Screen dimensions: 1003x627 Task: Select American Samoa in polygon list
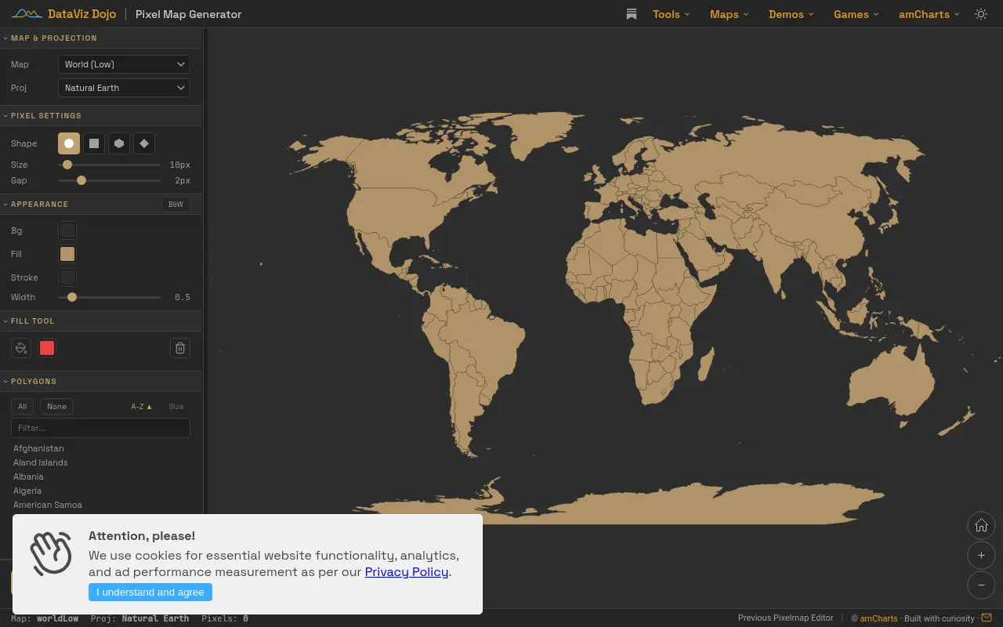[x=48, y=505]
